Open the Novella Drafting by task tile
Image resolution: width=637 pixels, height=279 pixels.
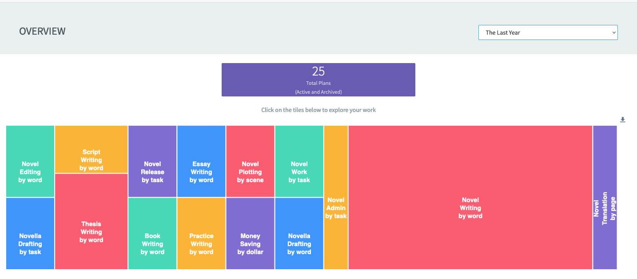30,243
